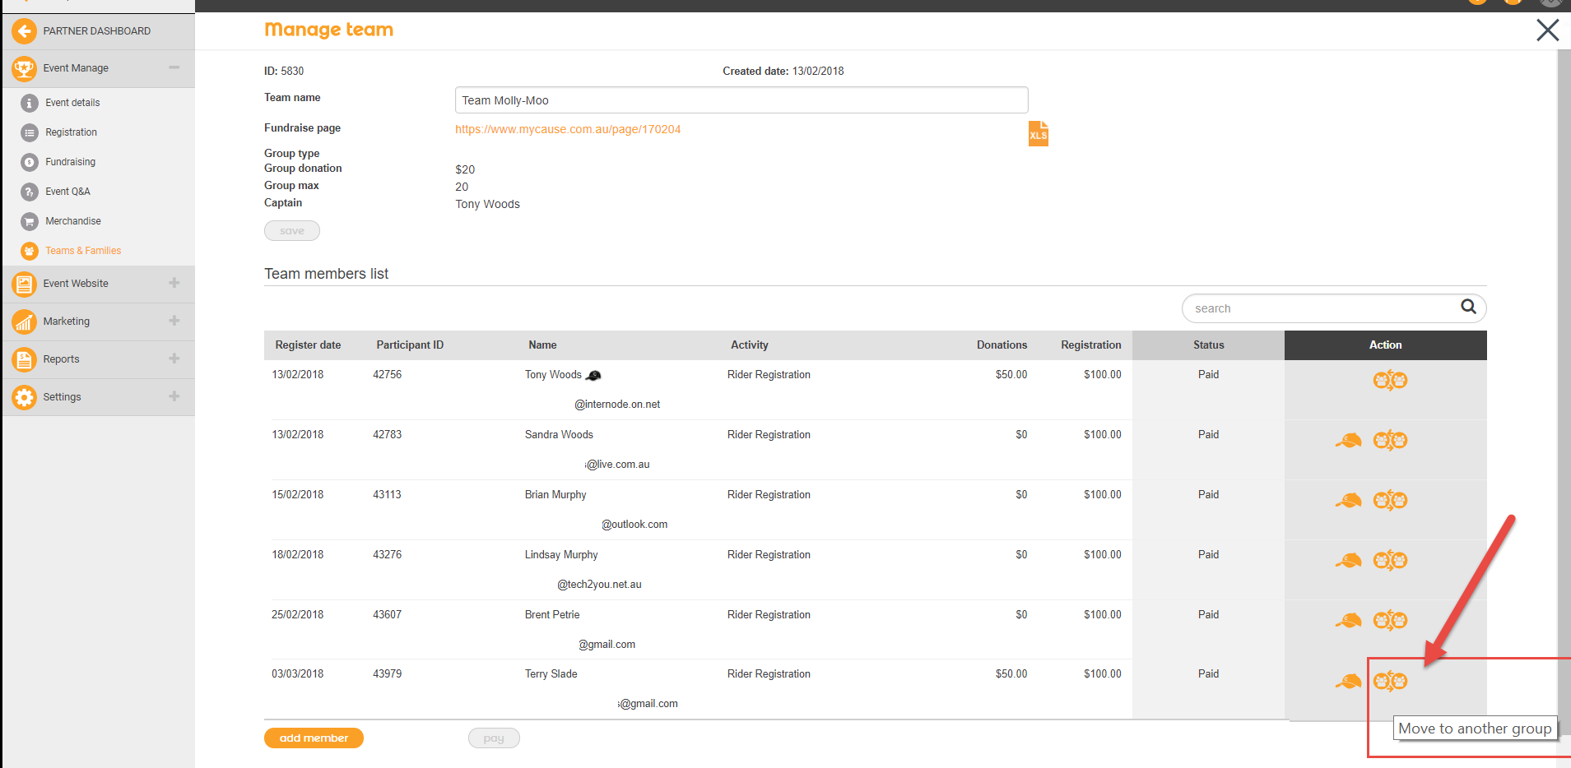Open Registration in sidebar
1571x768 pixels.
(71, 132)
